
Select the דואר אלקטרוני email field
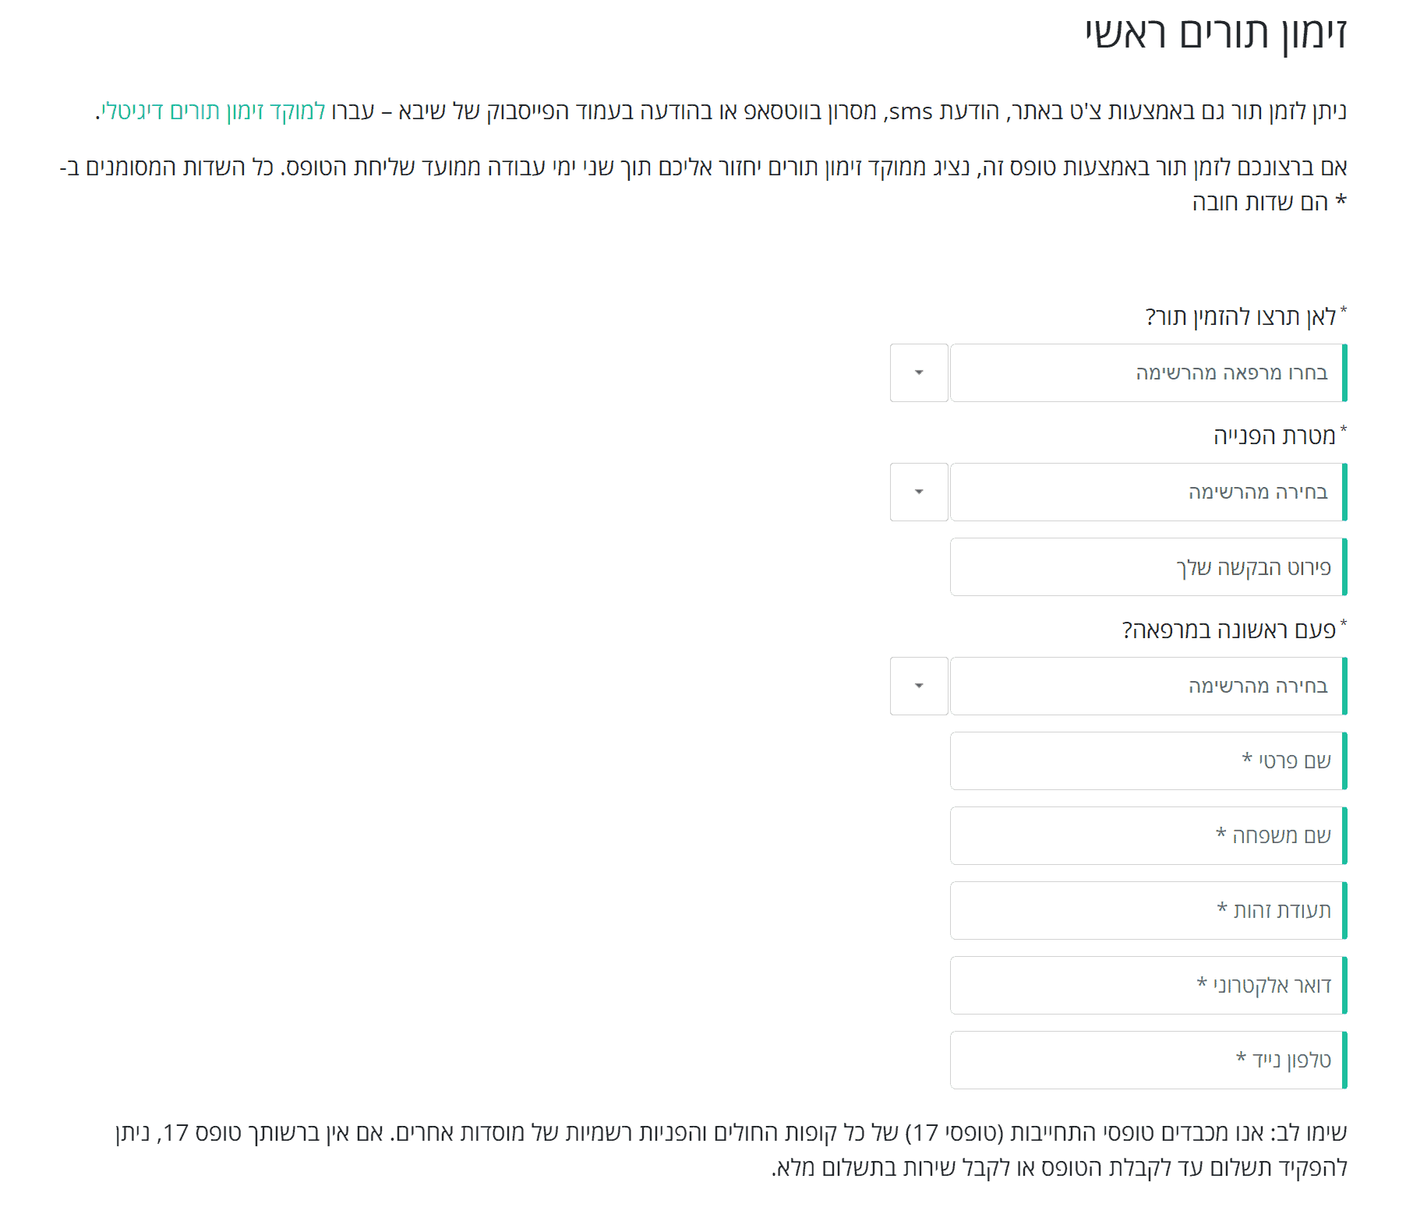click(1147, 985)
